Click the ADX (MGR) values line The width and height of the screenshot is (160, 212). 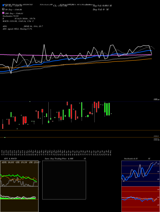[x=23, y=26]
